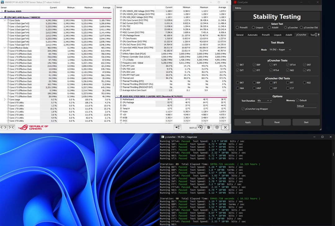335x226 pixels.
Task: Switch to the Automatic tab
Action: [x=252, y=35]
